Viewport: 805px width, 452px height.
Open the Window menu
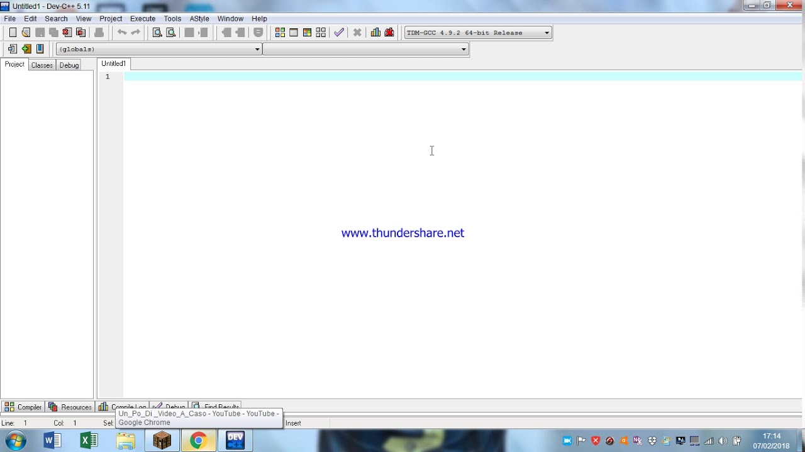[230, 19]
